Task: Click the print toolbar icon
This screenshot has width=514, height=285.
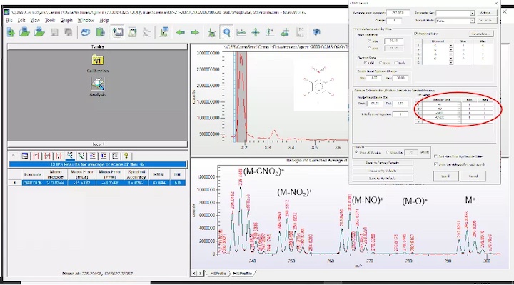Action: pos(86,32)
